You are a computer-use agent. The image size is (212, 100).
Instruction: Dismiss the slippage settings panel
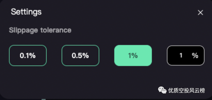point(200,12)
